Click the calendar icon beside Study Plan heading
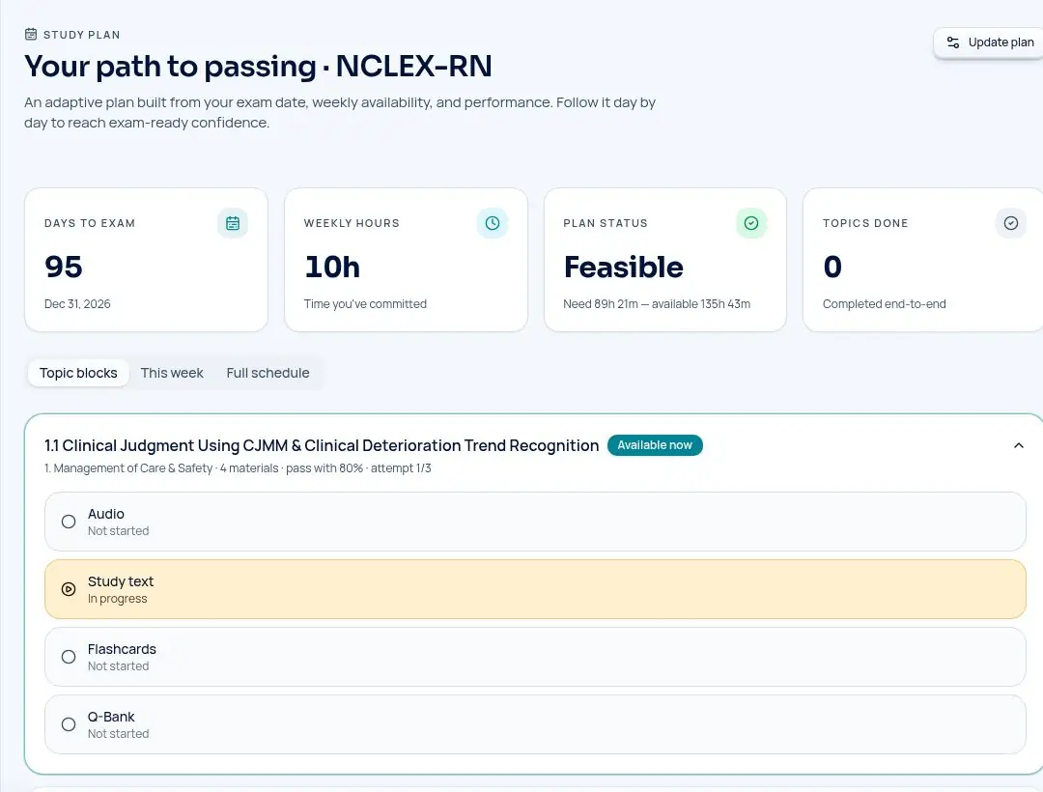Viewport: 1043px width, 792px height. pos(31,34)
